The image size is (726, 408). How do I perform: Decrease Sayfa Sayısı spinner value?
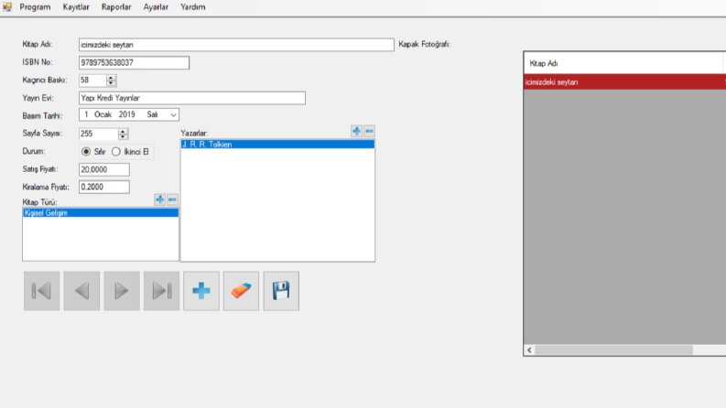(123, 137)
